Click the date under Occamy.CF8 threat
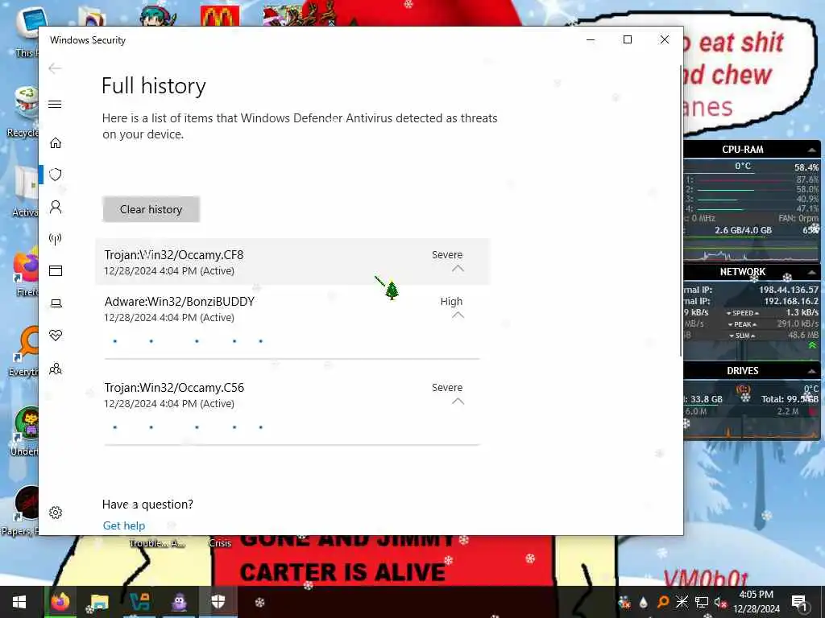The width and height of the screenshot is (825, 618). tap(169, 270)
